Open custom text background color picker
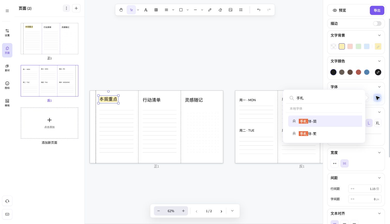The width and height of the screenshot is (390, 224). click(378, 46)
